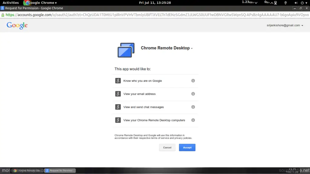Click 'View your Chrome Remote Desktop computers' text
This screenshot has width=310, height=174.
coord(154,120)
